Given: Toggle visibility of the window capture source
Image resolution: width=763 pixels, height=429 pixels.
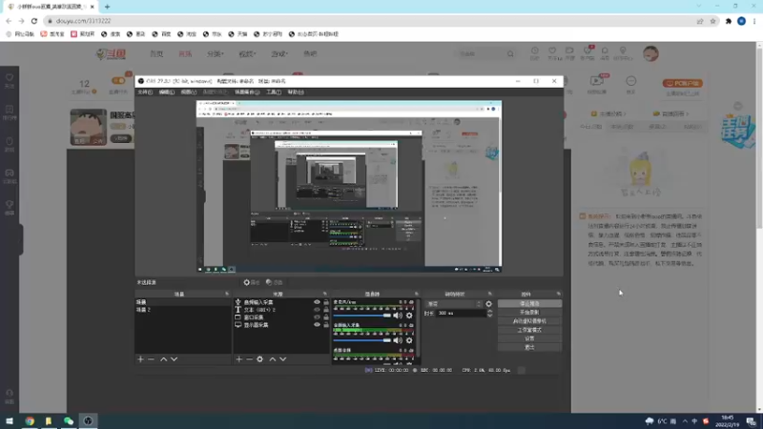Looking at the screenshot, I should 317,317.
